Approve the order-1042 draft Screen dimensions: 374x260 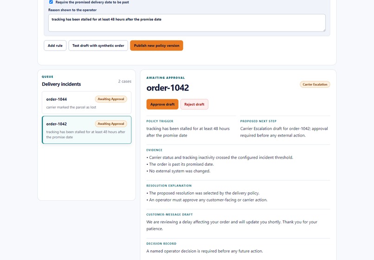(x=162, y=104)
